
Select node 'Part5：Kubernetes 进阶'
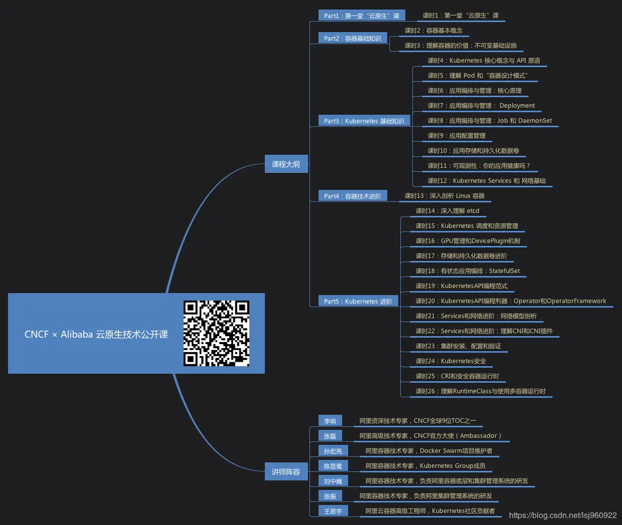pyautogui.click(x=358, y=302)
